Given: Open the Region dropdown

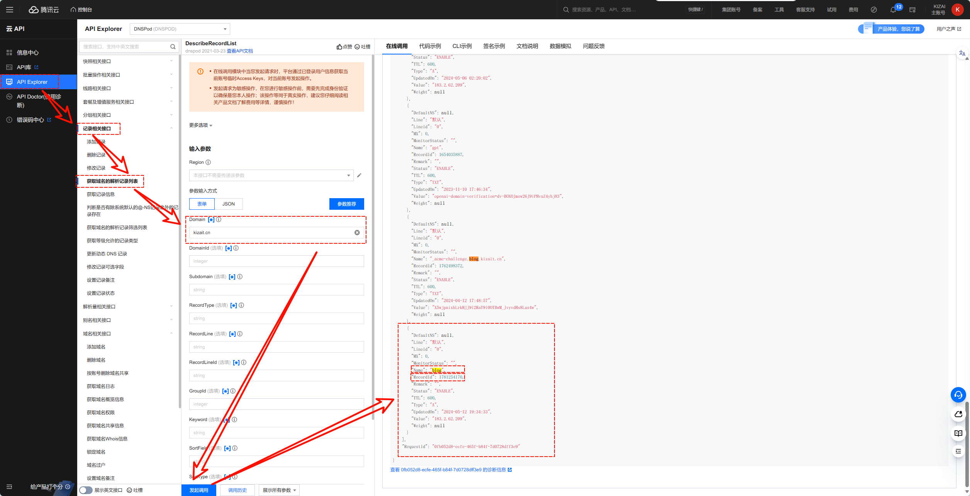Looking at the screenshot, I should [x=271, y=175].
